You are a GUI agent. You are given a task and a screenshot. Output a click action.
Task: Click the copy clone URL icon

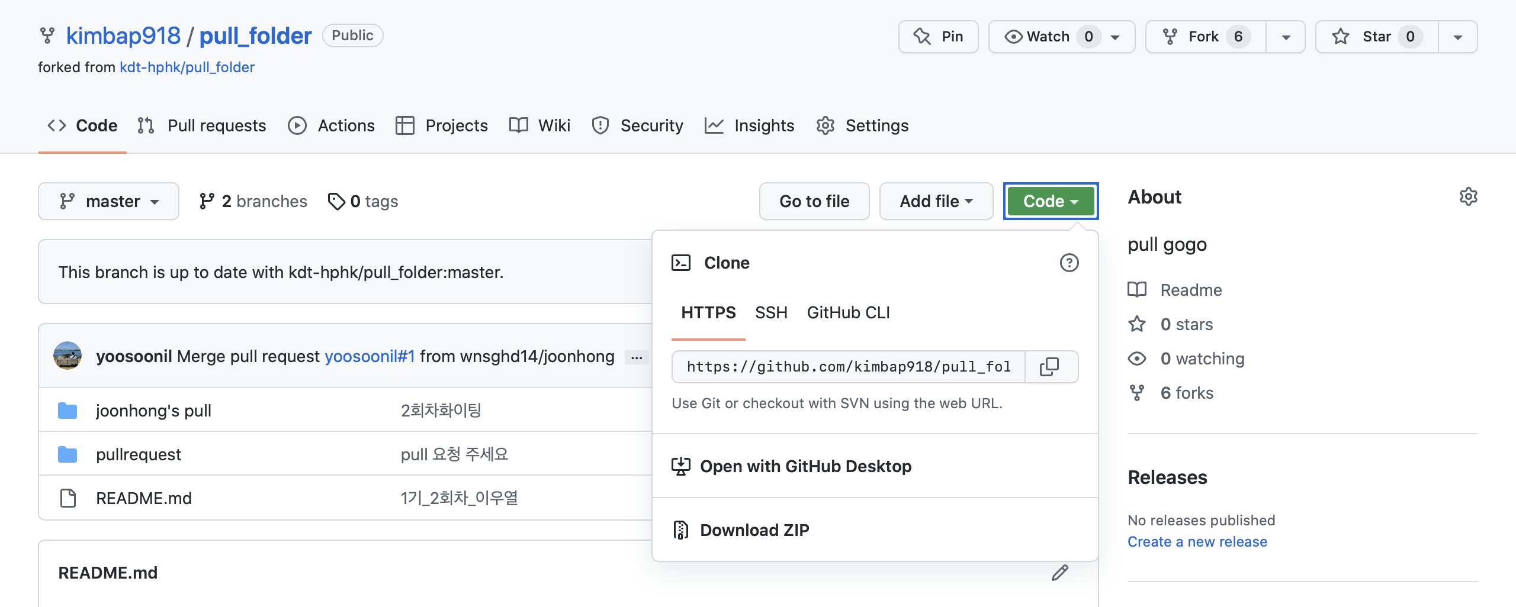(x=1049, y=367)
